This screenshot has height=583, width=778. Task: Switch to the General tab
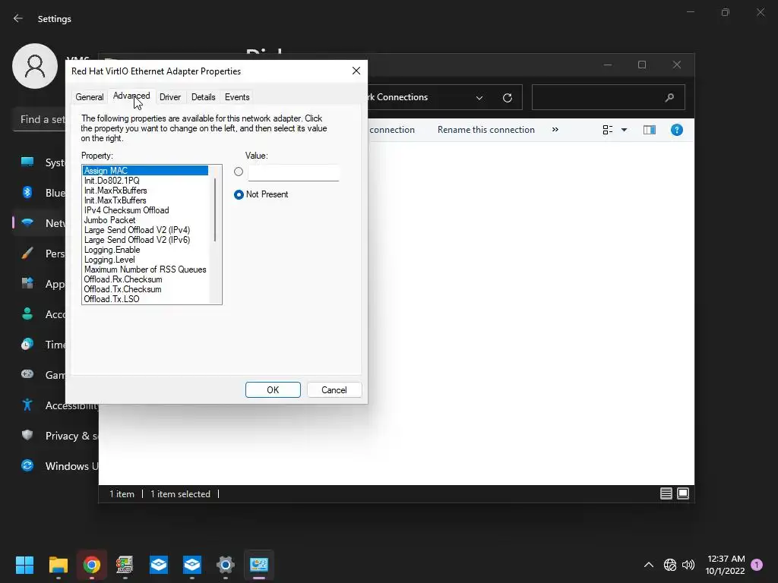(90, 97)
